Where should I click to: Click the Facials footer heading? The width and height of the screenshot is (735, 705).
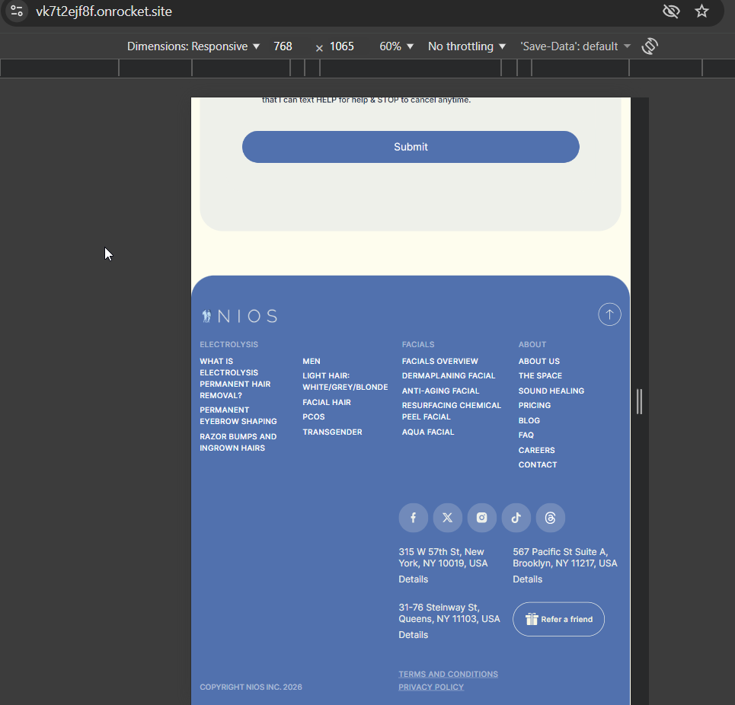[417, 344]
